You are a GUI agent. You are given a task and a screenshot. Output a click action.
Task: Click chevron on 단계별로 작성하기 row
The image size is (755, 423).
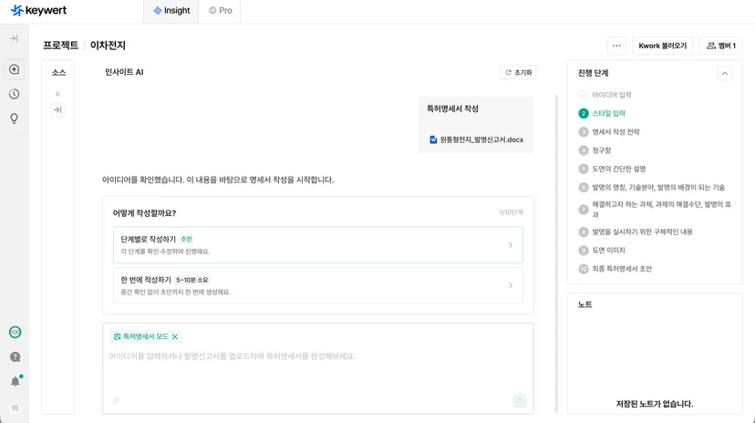pyautogui.click(x=511, y=245)
